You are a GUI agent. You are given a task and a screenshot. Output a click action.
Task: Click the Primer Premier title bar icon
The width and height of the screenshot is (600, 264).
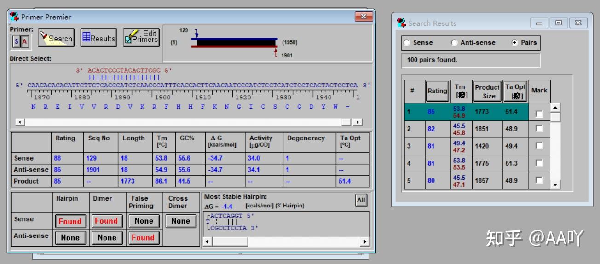pos(14,17)
